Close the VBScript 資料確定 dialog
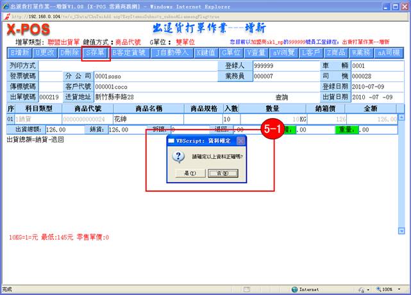The image size is (411, 295). click(x=240, y=140)
